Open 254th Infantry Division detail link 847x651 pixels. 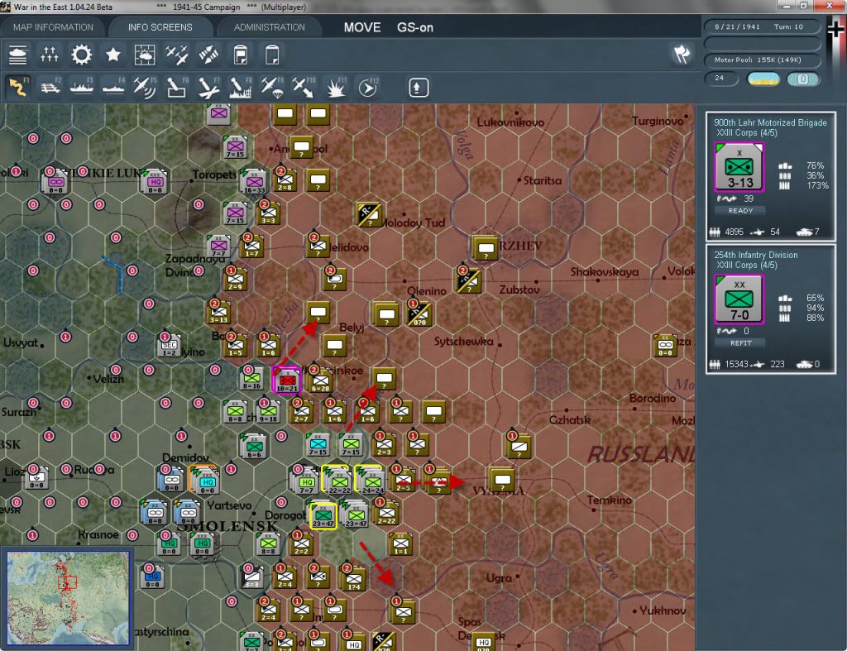[755, 255]
